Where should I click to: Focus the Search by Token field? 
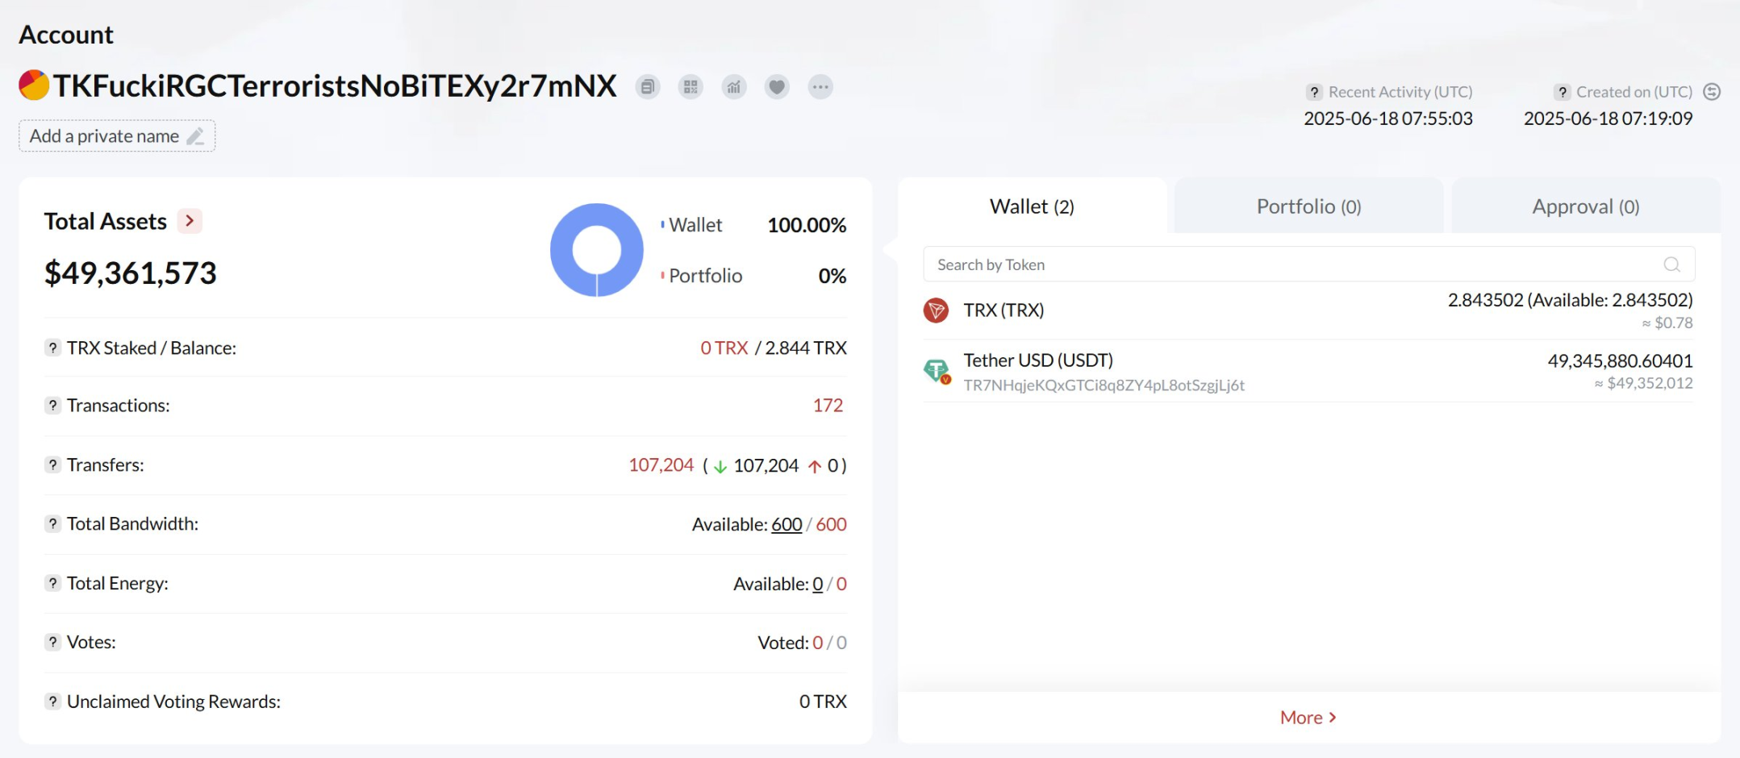1308,264
